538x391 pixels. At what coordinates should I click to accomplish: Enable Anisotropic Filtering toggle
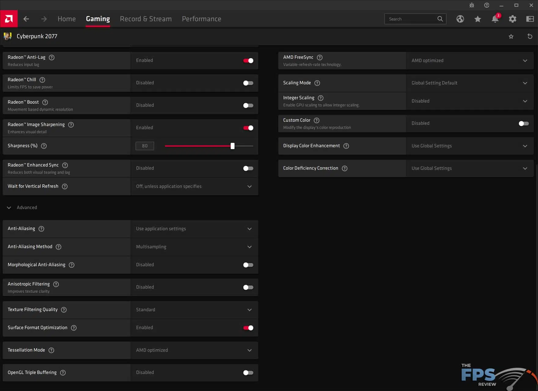click(x=248, y=287)
